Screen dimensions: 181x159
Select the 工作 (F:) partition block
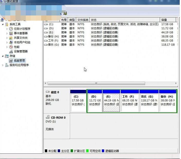tap(130, 101)
